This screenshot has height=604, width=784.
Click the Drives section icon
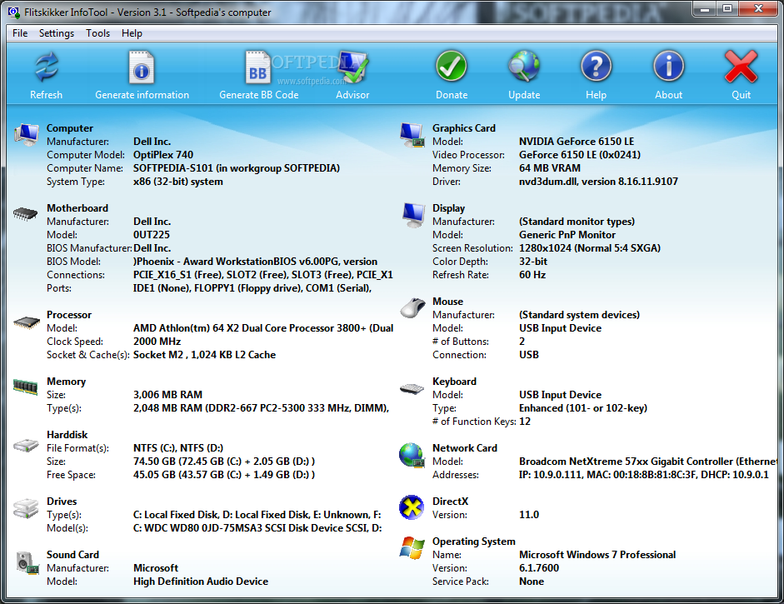[26, 508]
